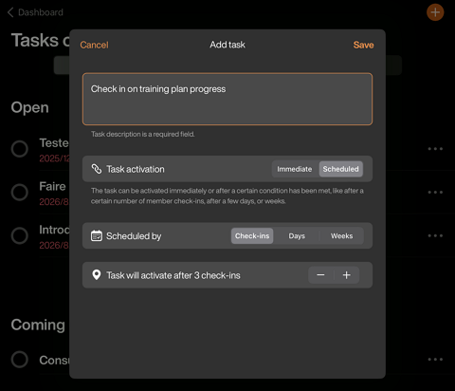Mark the Introd task as complete
Viewport: 455px width, 391px height.
[20, 235]
